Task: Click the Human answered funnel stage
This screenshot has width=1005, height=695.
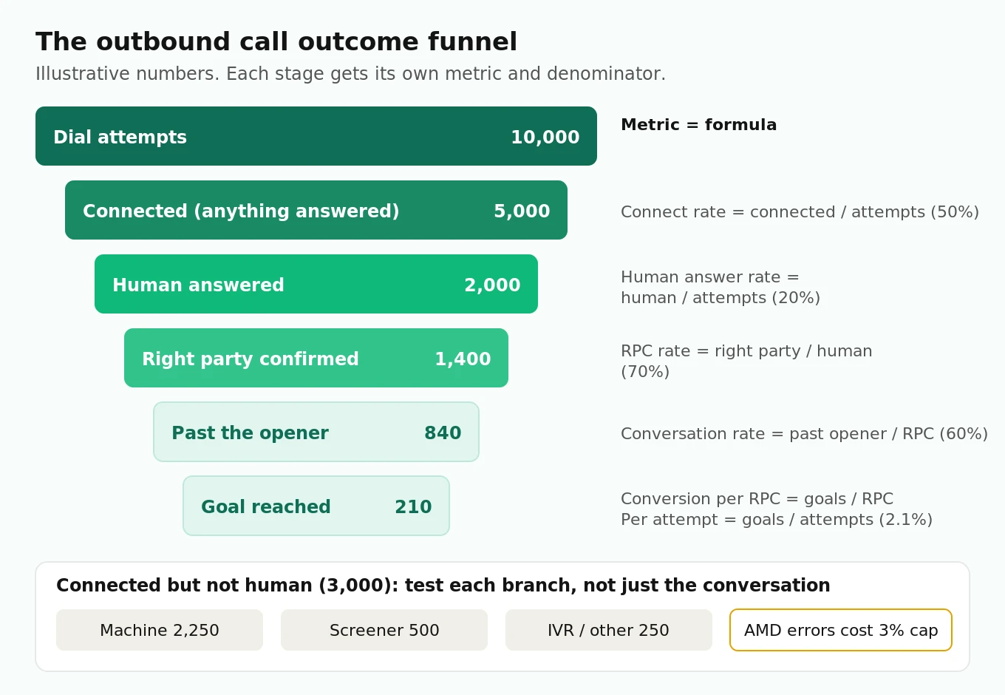Action: point(316,284)
